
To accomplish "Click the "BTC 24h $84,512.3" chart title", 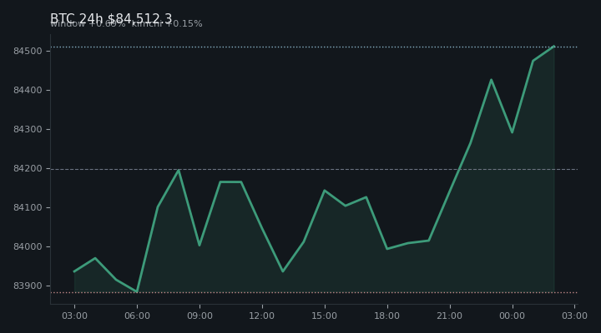I will [111, 19].
